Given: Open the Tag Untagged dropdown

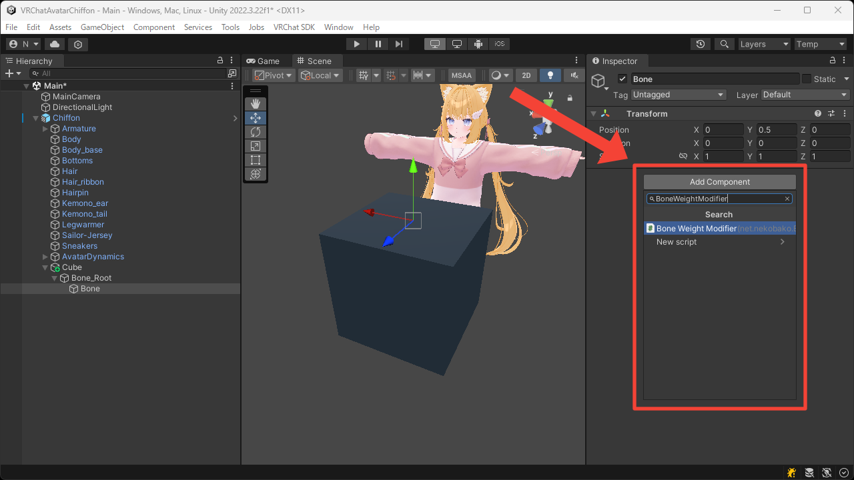Looking at the screenshot, I should point(678,95).
